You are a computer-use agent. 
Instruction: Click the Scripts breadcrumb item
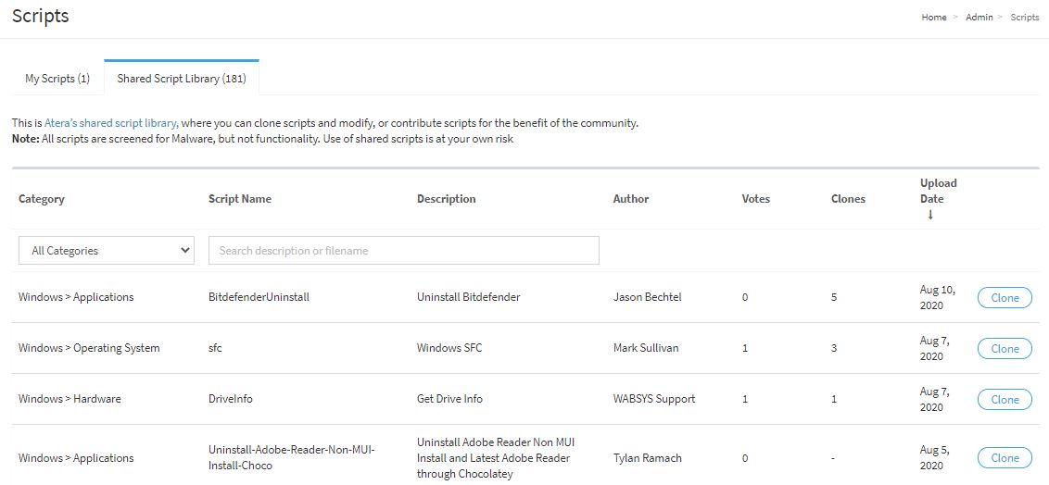tap(1024, 18)
